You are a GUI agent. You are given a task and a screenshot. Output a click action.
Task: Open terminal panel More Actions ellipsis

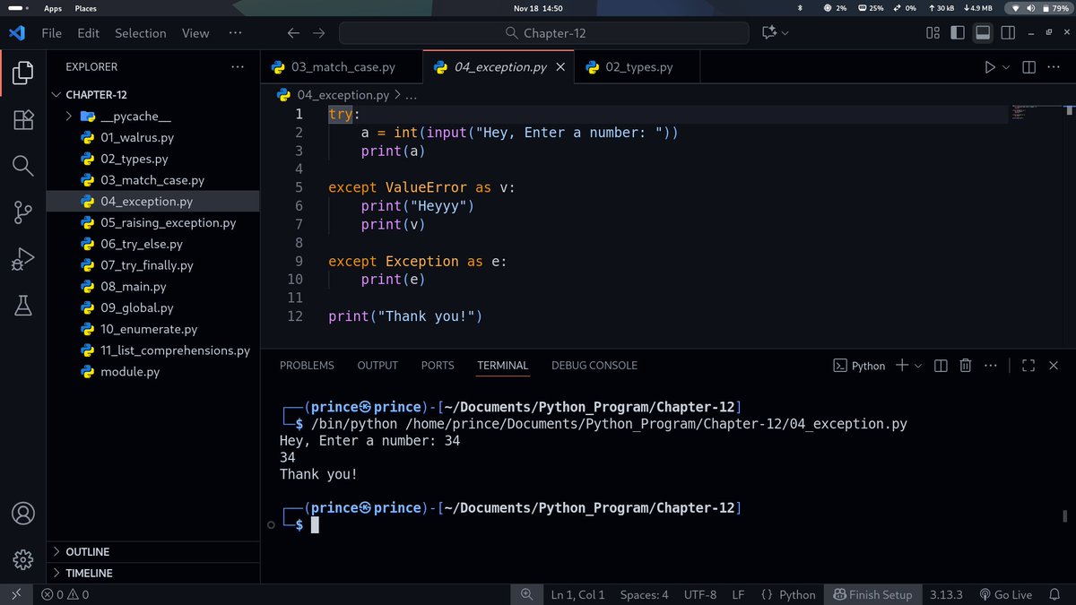coord(991,366)
